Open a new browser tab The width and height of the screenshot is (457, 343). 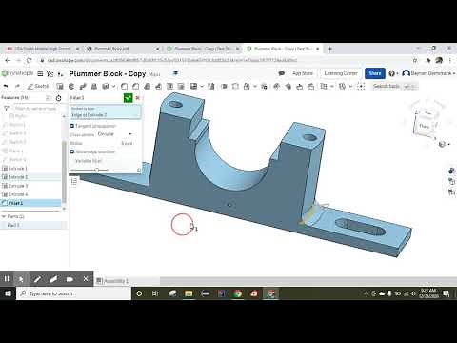tap(330, 49)
